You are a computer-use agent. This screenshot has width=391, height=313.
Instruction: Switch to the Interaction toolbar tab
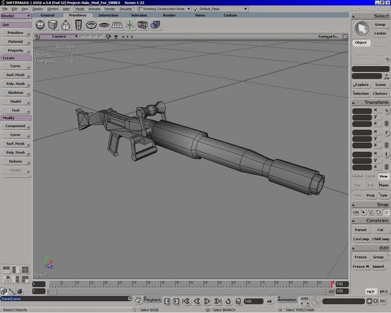click(x=108, y=15)
